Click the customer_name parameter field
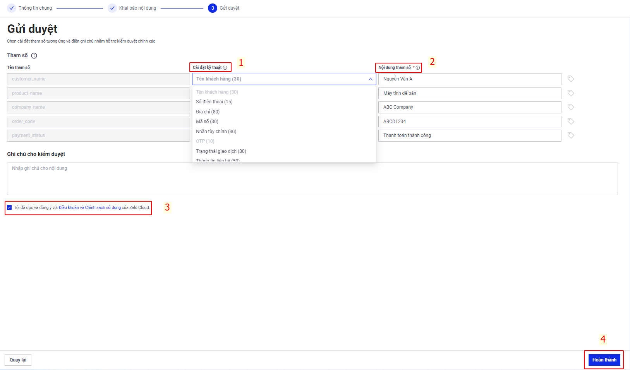Viewport: 630px width, 370px height. pyautogui.click(x=98, y=79)
